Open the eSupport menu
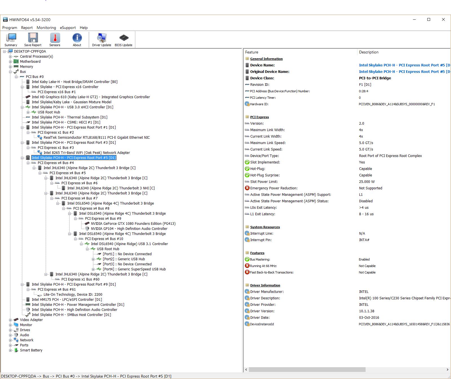The image size is (451, 379). (x=68, y=28)
